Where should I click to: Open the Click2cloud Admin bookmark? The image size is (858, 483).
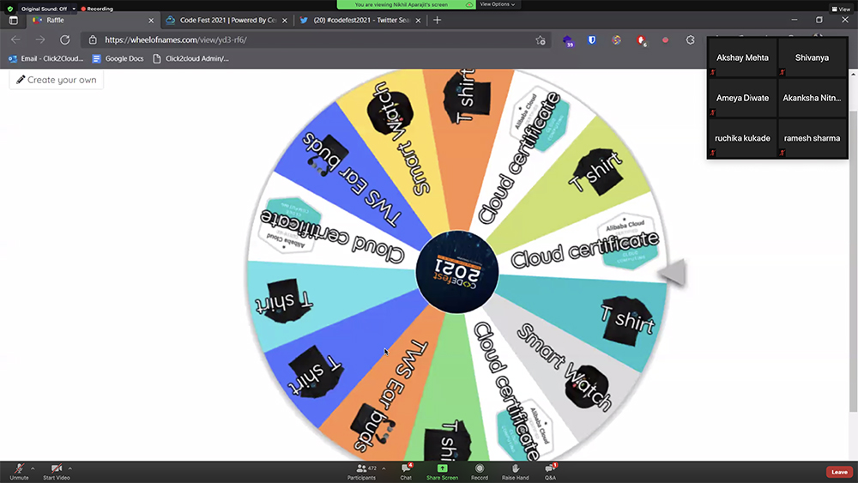(190, 58)
